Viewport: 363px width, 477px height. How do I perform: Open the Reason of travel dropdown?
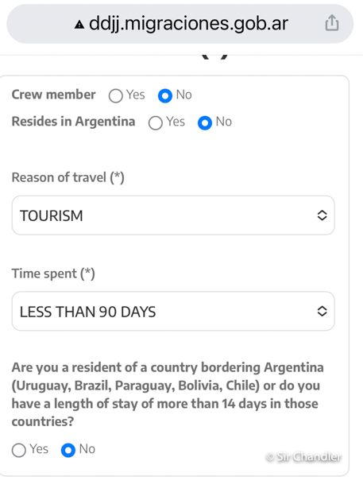173,215
